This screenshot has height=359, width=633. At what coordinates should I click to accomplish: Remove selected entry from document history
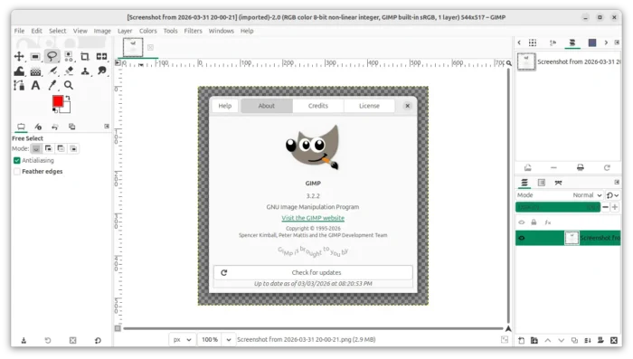click(553, 167)
